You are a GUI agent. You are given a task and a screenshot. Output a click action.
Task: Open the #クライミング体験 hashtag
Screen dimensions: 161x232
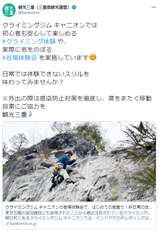[x=29, y=41]
